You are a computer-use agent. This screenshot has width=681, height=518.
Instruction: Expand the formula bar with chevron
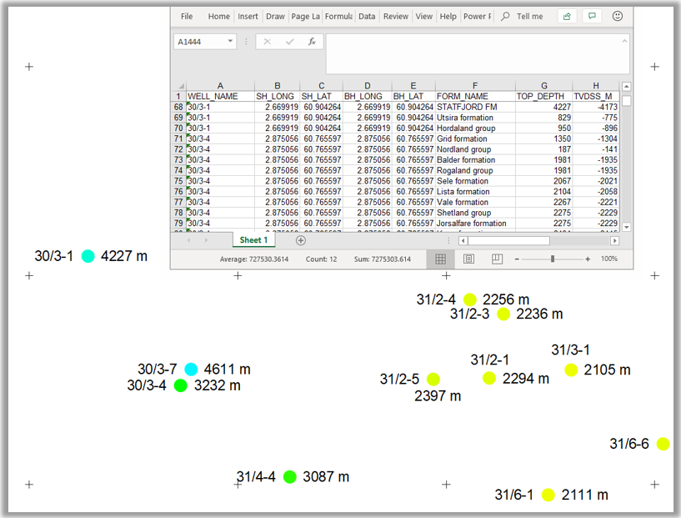point(623,40)
